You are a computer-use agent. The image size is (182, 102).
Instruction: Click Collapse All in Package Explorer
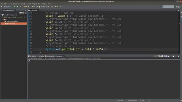pyautogui.click(x=20, y=13)
